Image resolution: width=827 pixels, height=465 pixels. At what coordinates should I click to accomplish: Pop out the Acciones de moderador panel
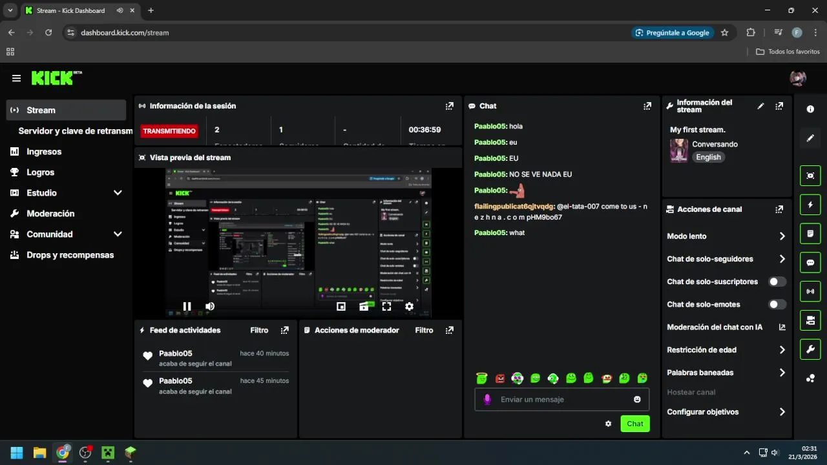(x=450, y=330)
